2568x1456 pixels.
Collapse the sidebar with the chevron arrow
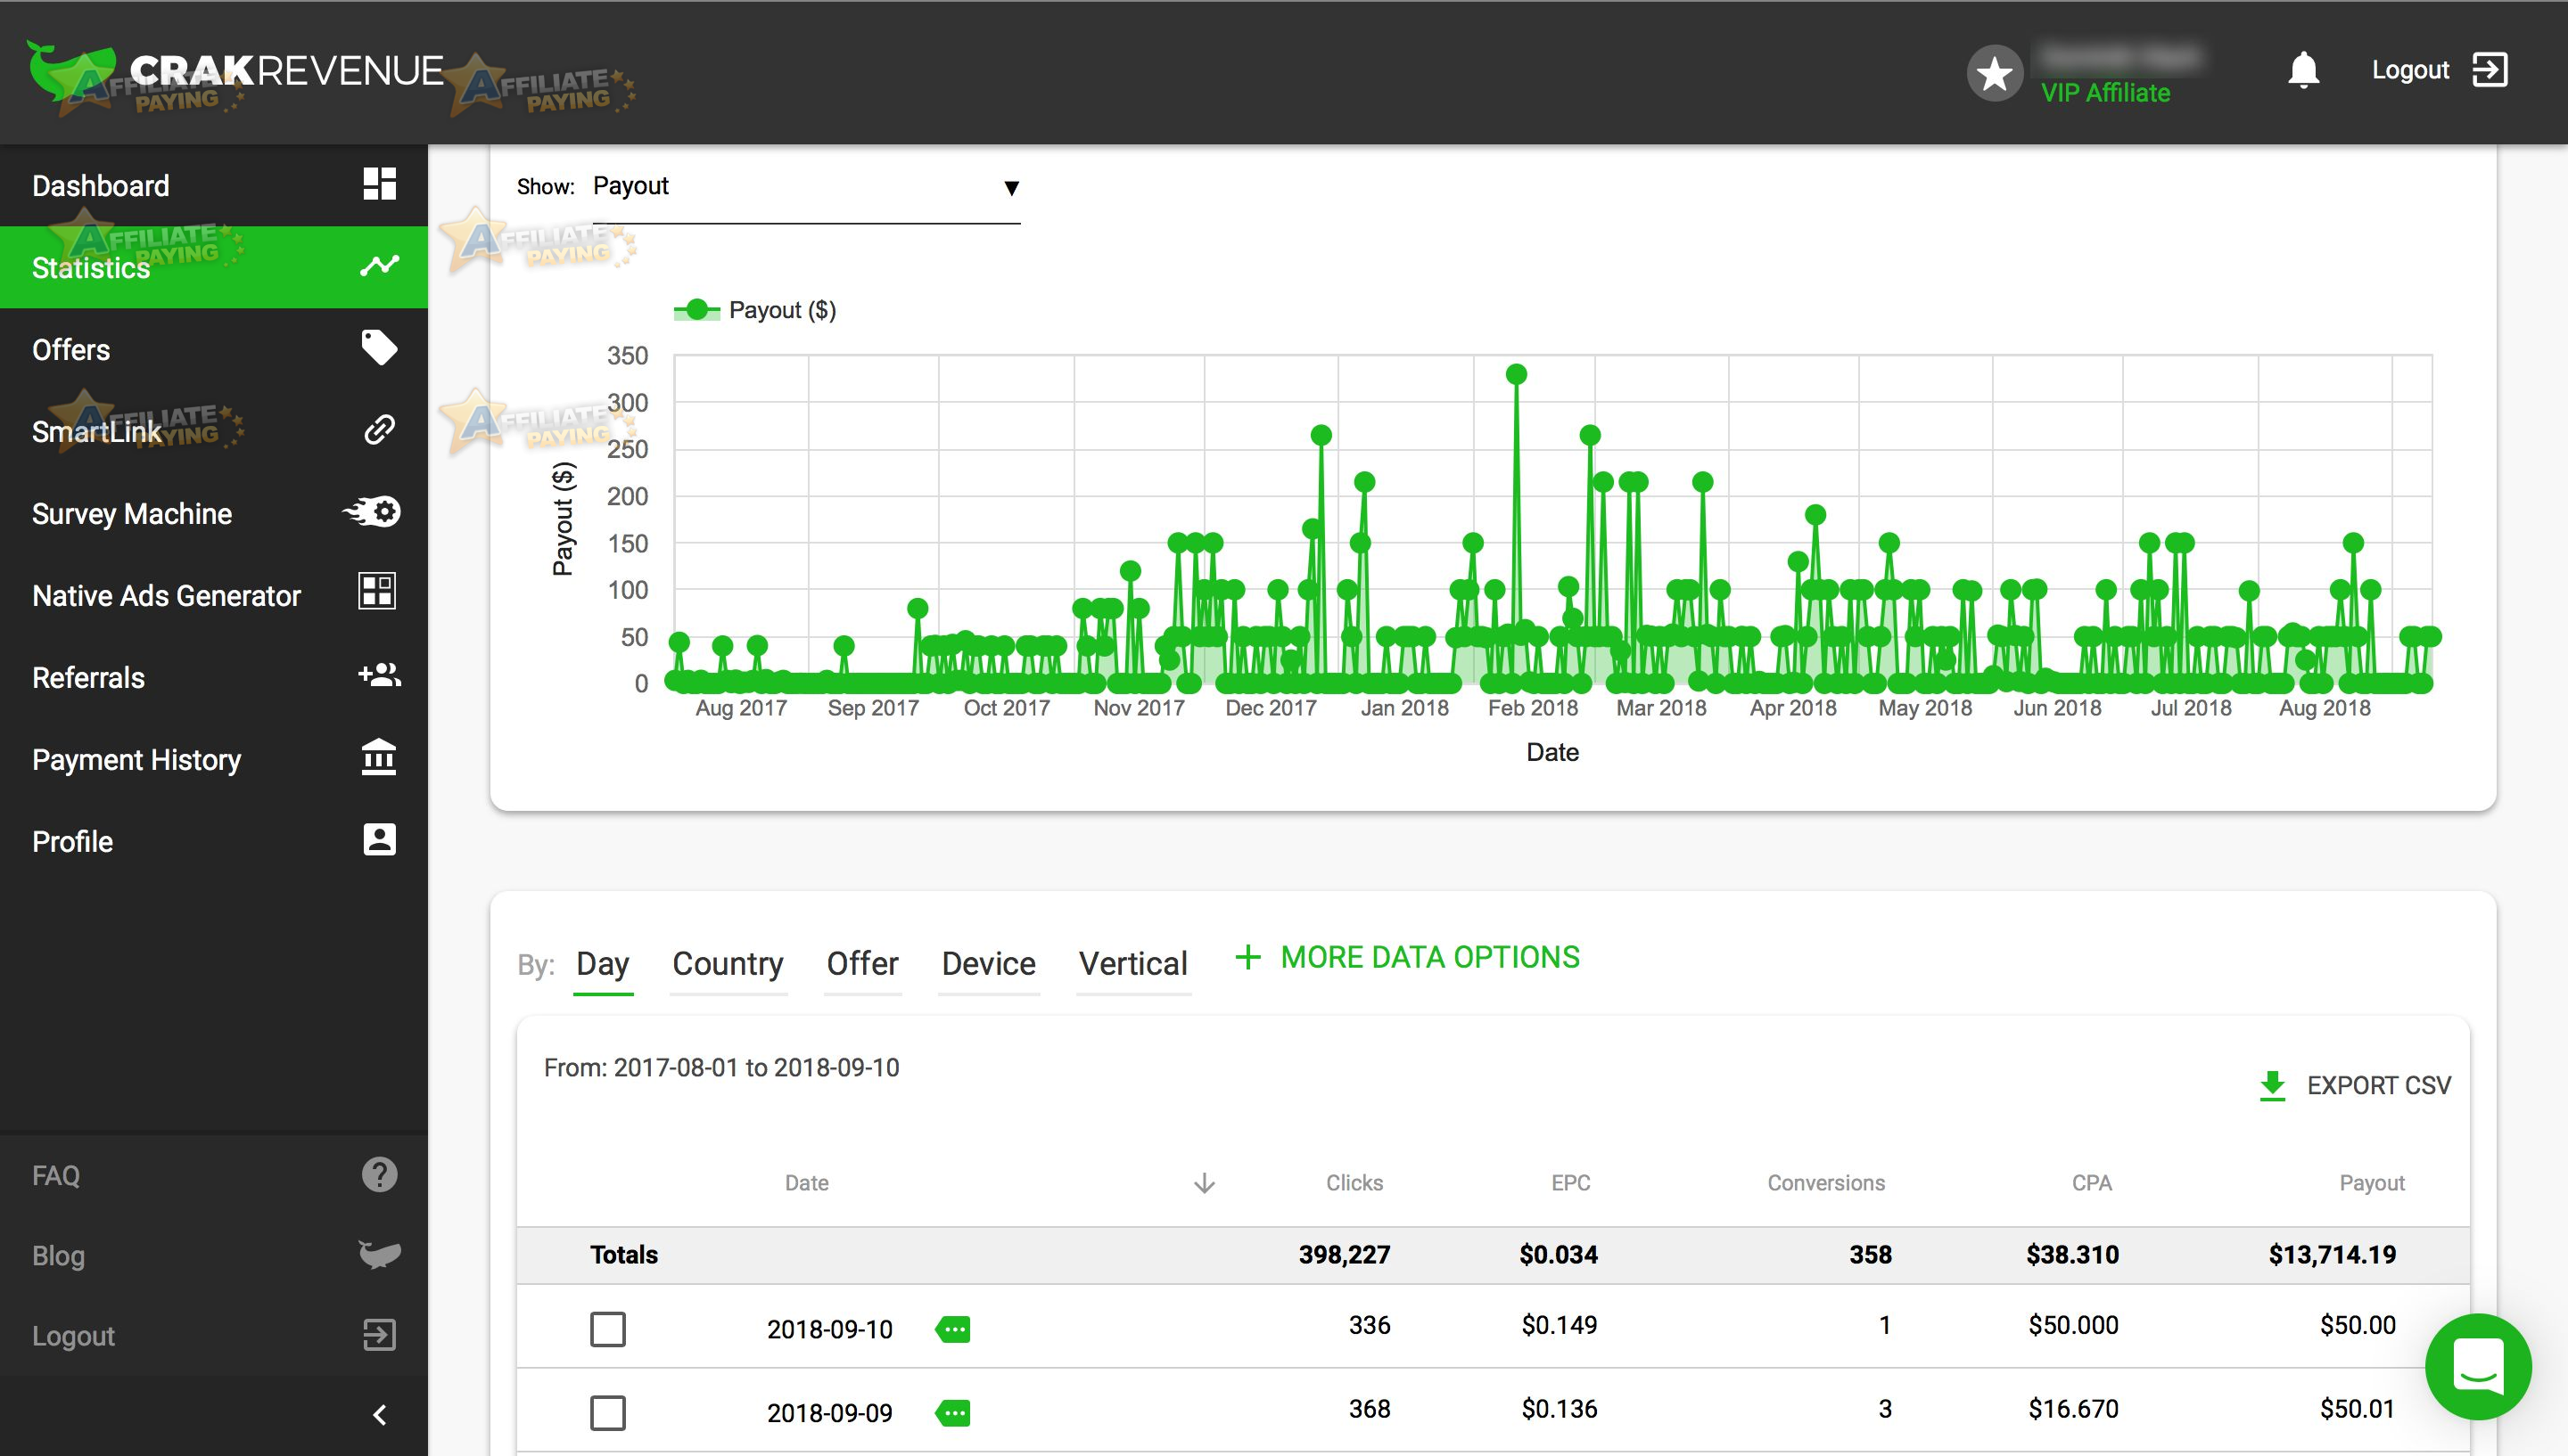379,1415
